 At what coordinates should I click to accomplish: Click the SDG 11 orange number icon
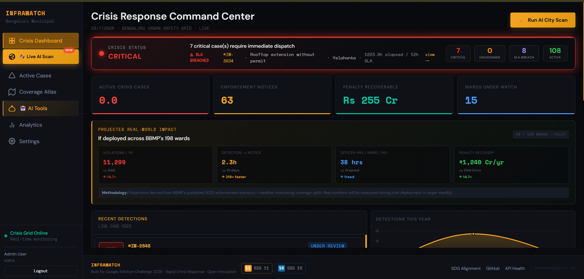coord(248,268)
